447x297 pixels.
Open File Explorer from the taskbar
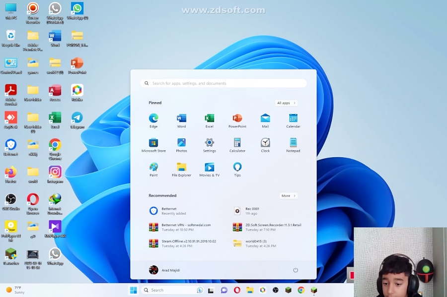tap(250, 290)
